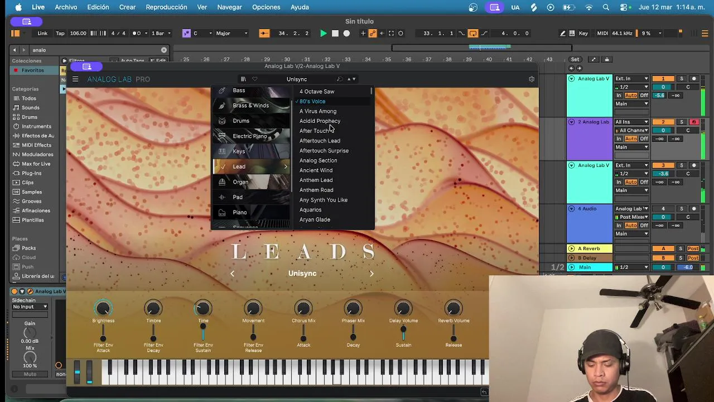Clear the 'analo' browser search field
This screenshot has height=402, width=714.
pos(164,50)
